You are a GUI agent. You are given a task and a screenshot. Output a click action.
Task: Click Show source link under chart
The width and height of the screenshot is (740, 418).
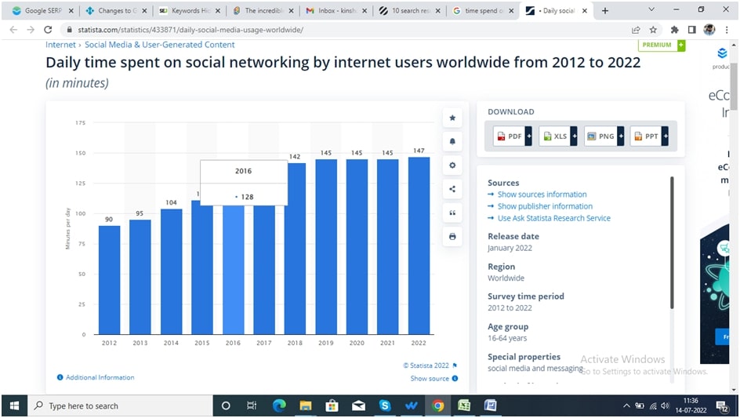[x=430, y=378]
